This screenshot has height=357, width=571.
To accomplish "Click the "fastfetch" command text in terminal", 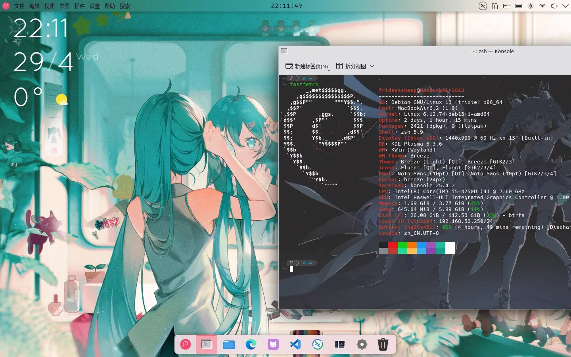I will (304, 84).
